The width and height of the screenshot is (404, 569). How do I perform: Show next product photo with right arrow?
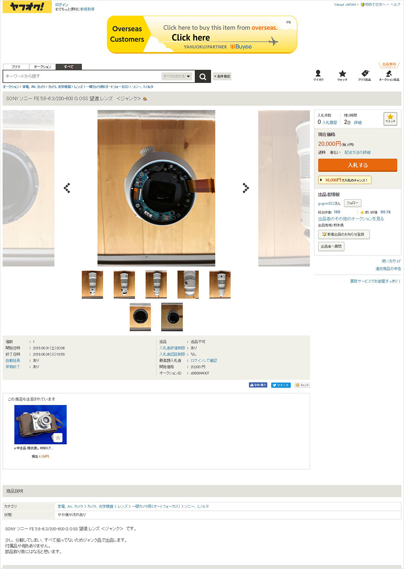tap(246, 188)
